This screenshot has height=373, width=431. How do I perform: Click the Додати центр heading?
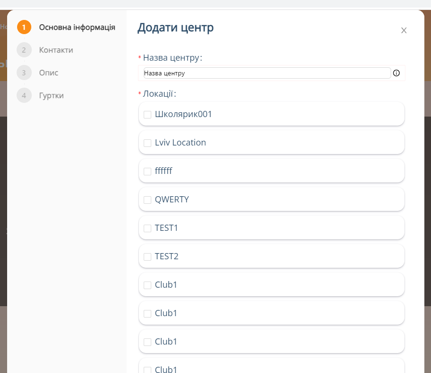(x=175, y=27)
